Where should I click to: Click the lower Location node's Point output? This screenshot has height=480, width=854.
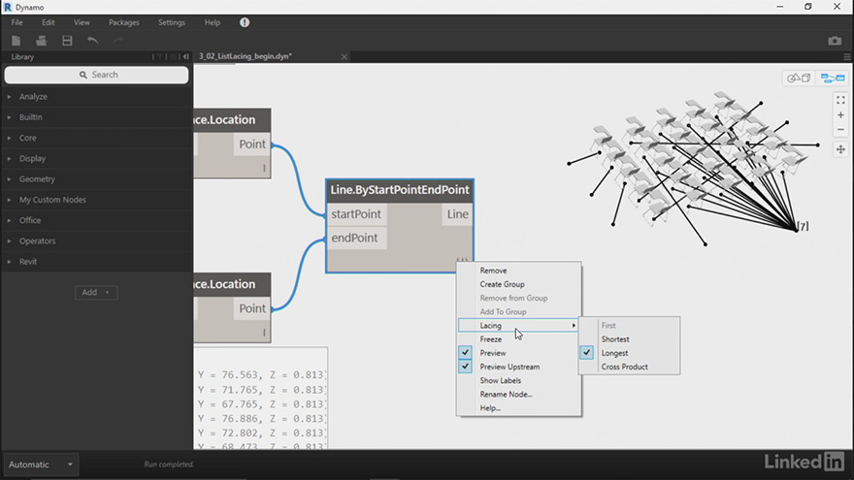[x=251, y=308]
